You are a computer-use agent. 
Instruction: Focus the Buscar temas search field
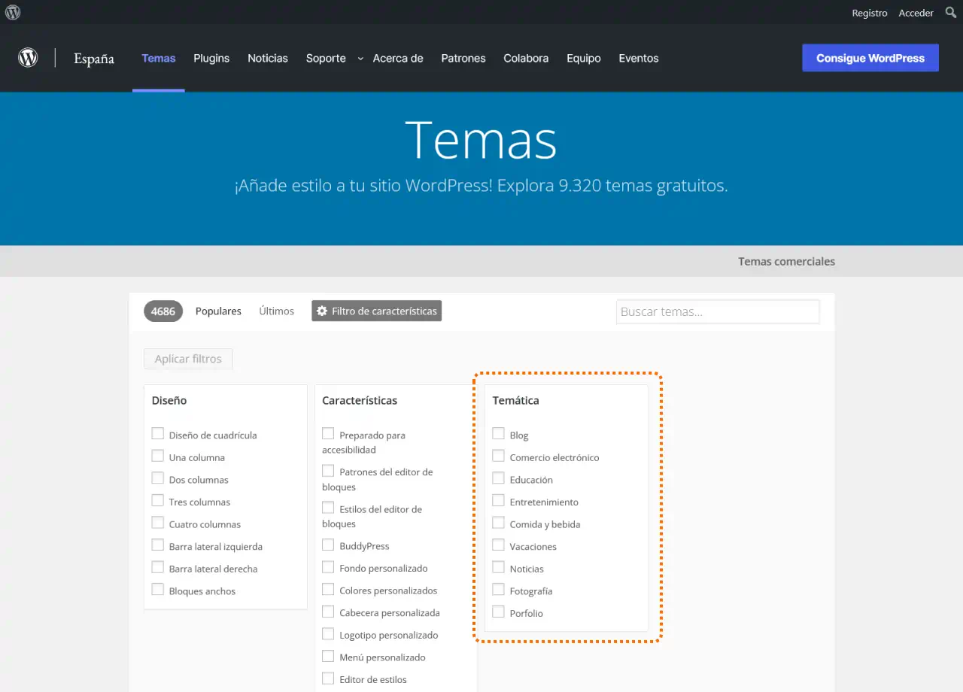718,311
